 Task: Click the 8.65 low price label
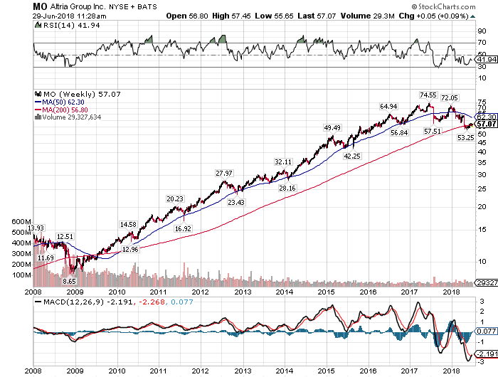tap(69, 282)
